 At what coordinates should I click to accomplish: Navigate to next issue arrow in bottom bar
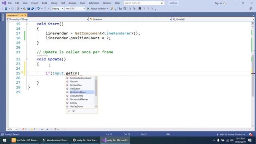point(48,129)
